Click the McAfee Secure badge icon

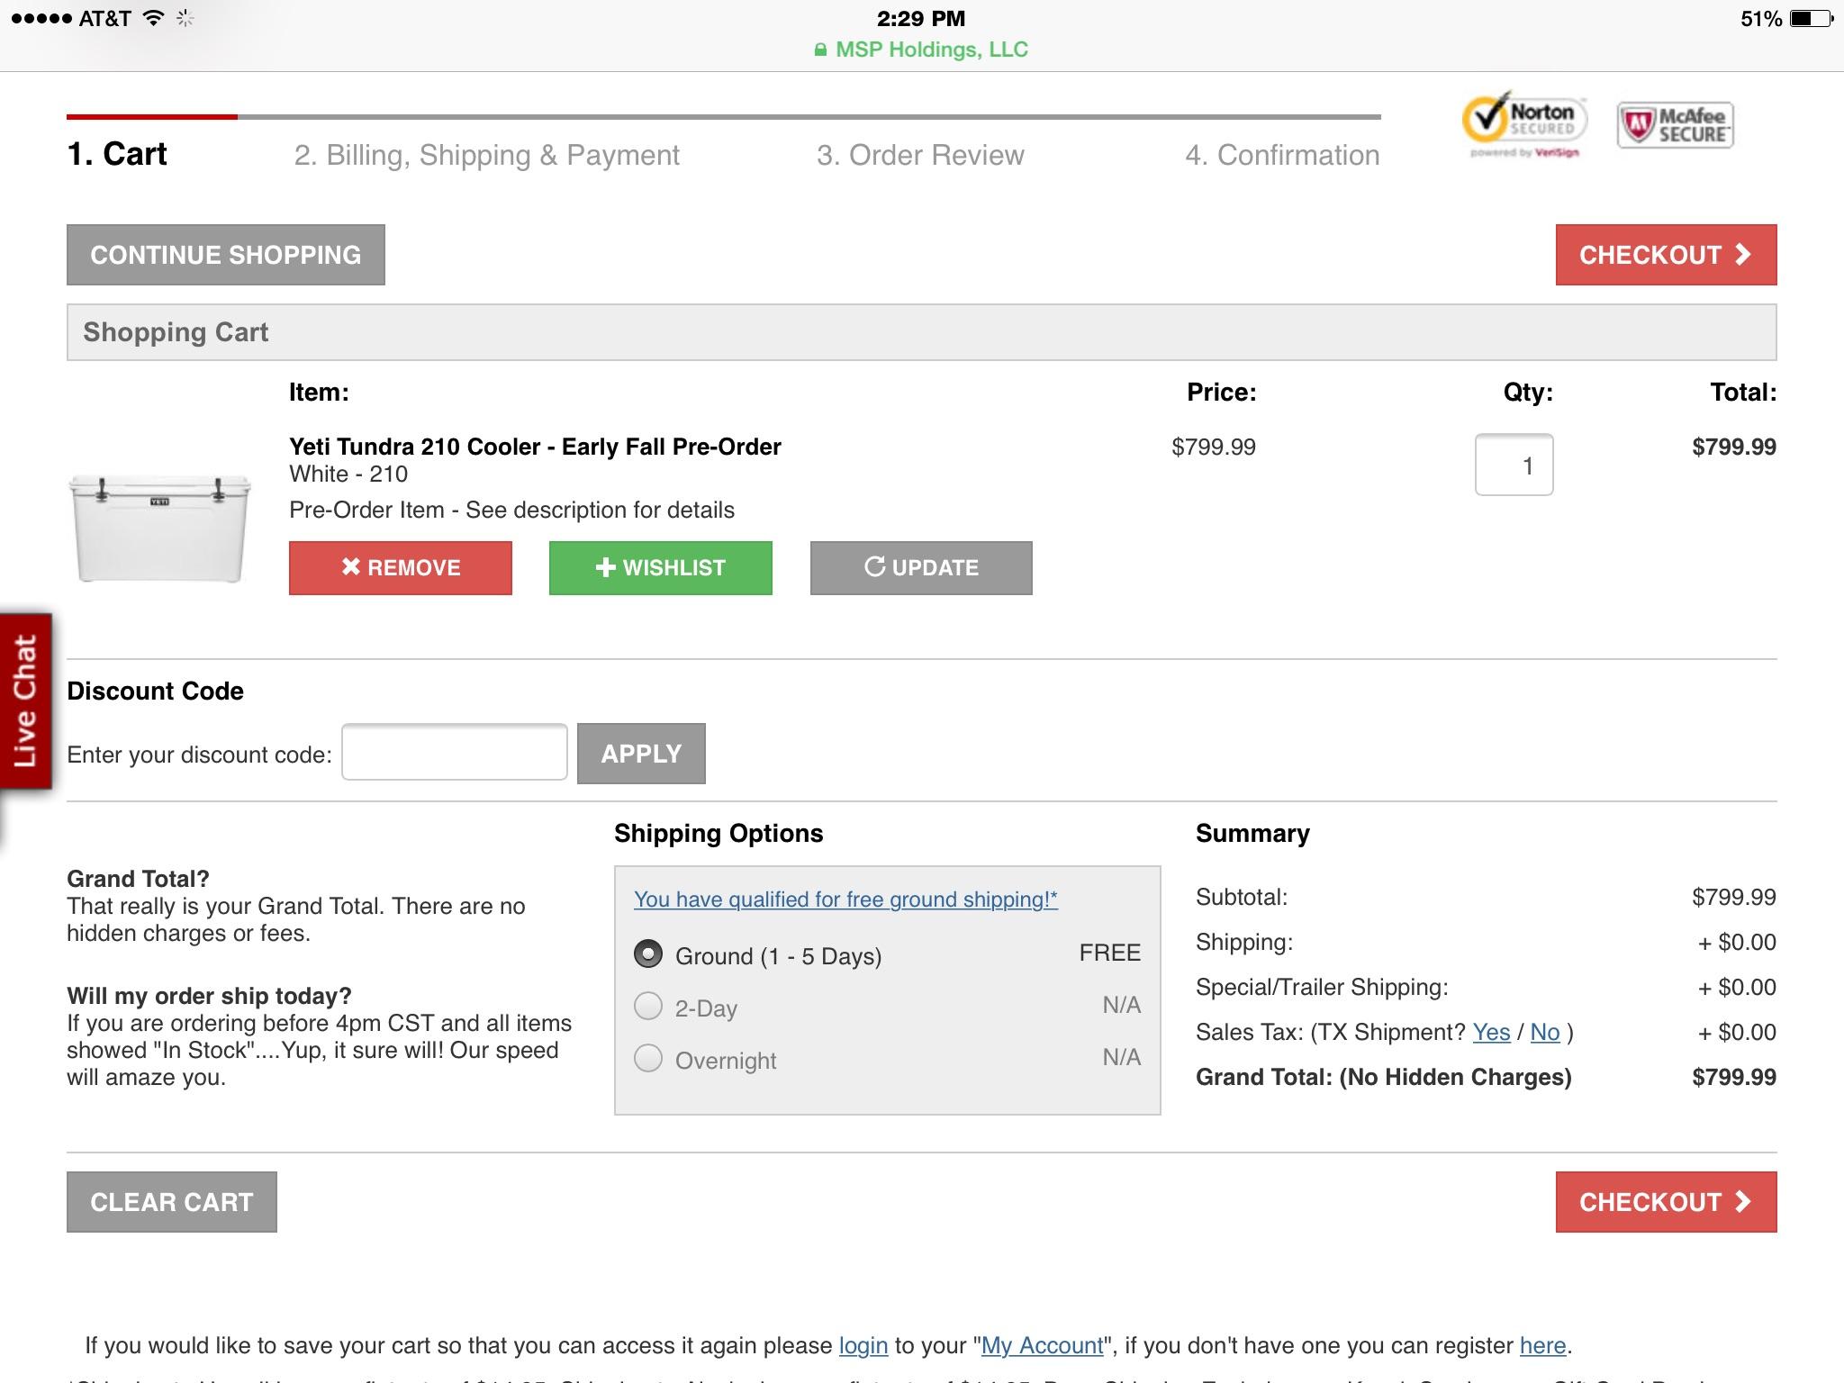1675,125
